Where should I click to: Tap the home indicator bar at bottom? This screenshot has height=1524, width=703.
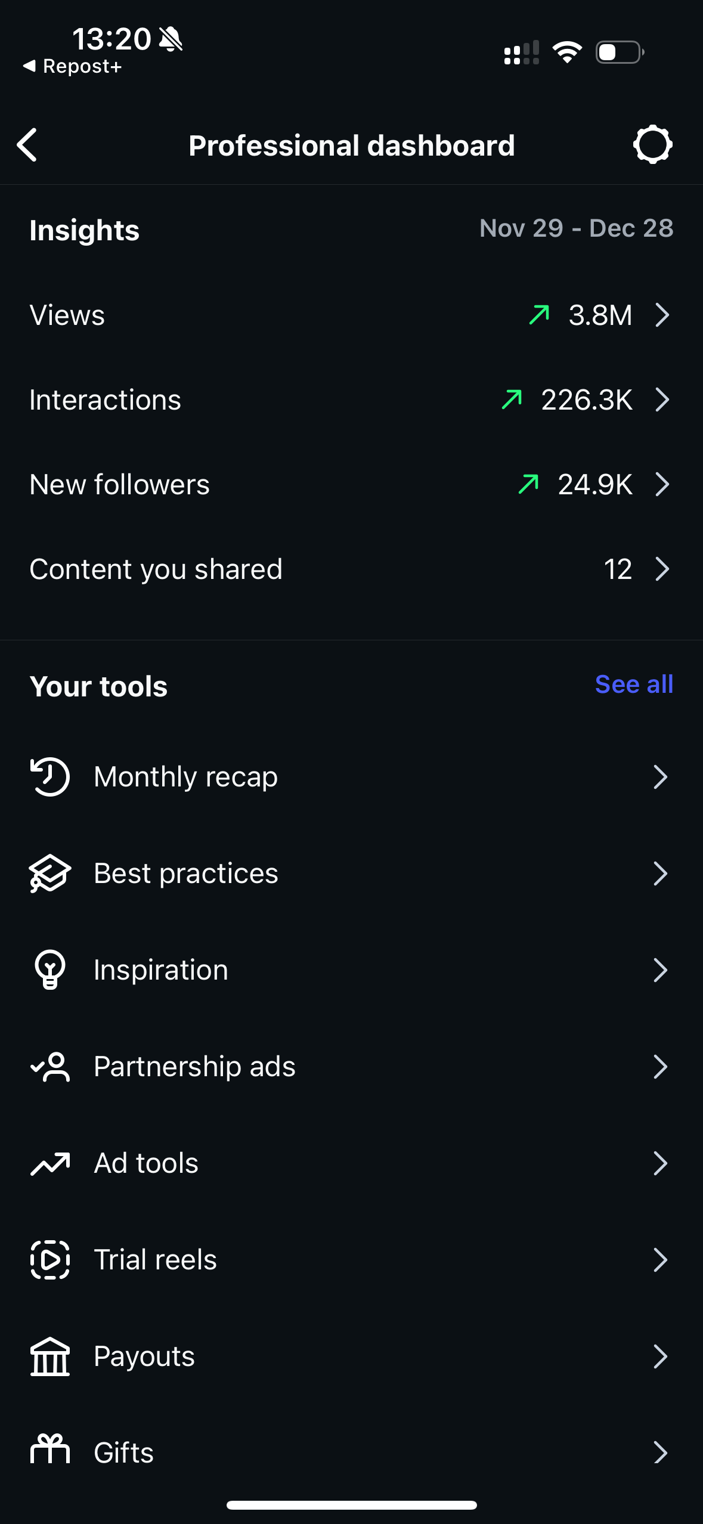pyautogui.click(x=351, y=1505)
